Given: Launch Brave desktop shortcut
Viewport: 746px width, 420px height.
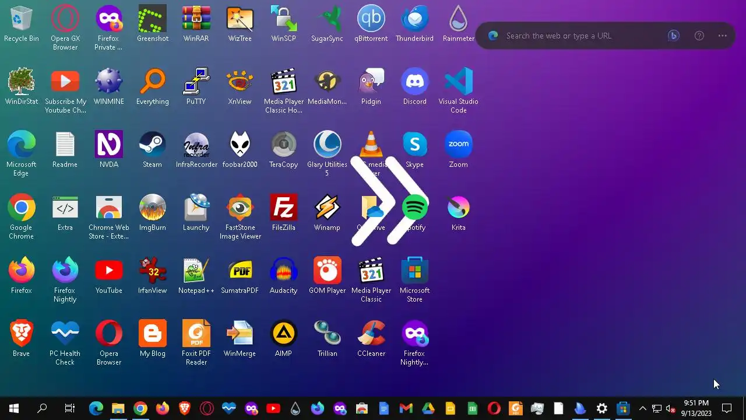Looking at the screenshot, I should click(x=21, y=339).
